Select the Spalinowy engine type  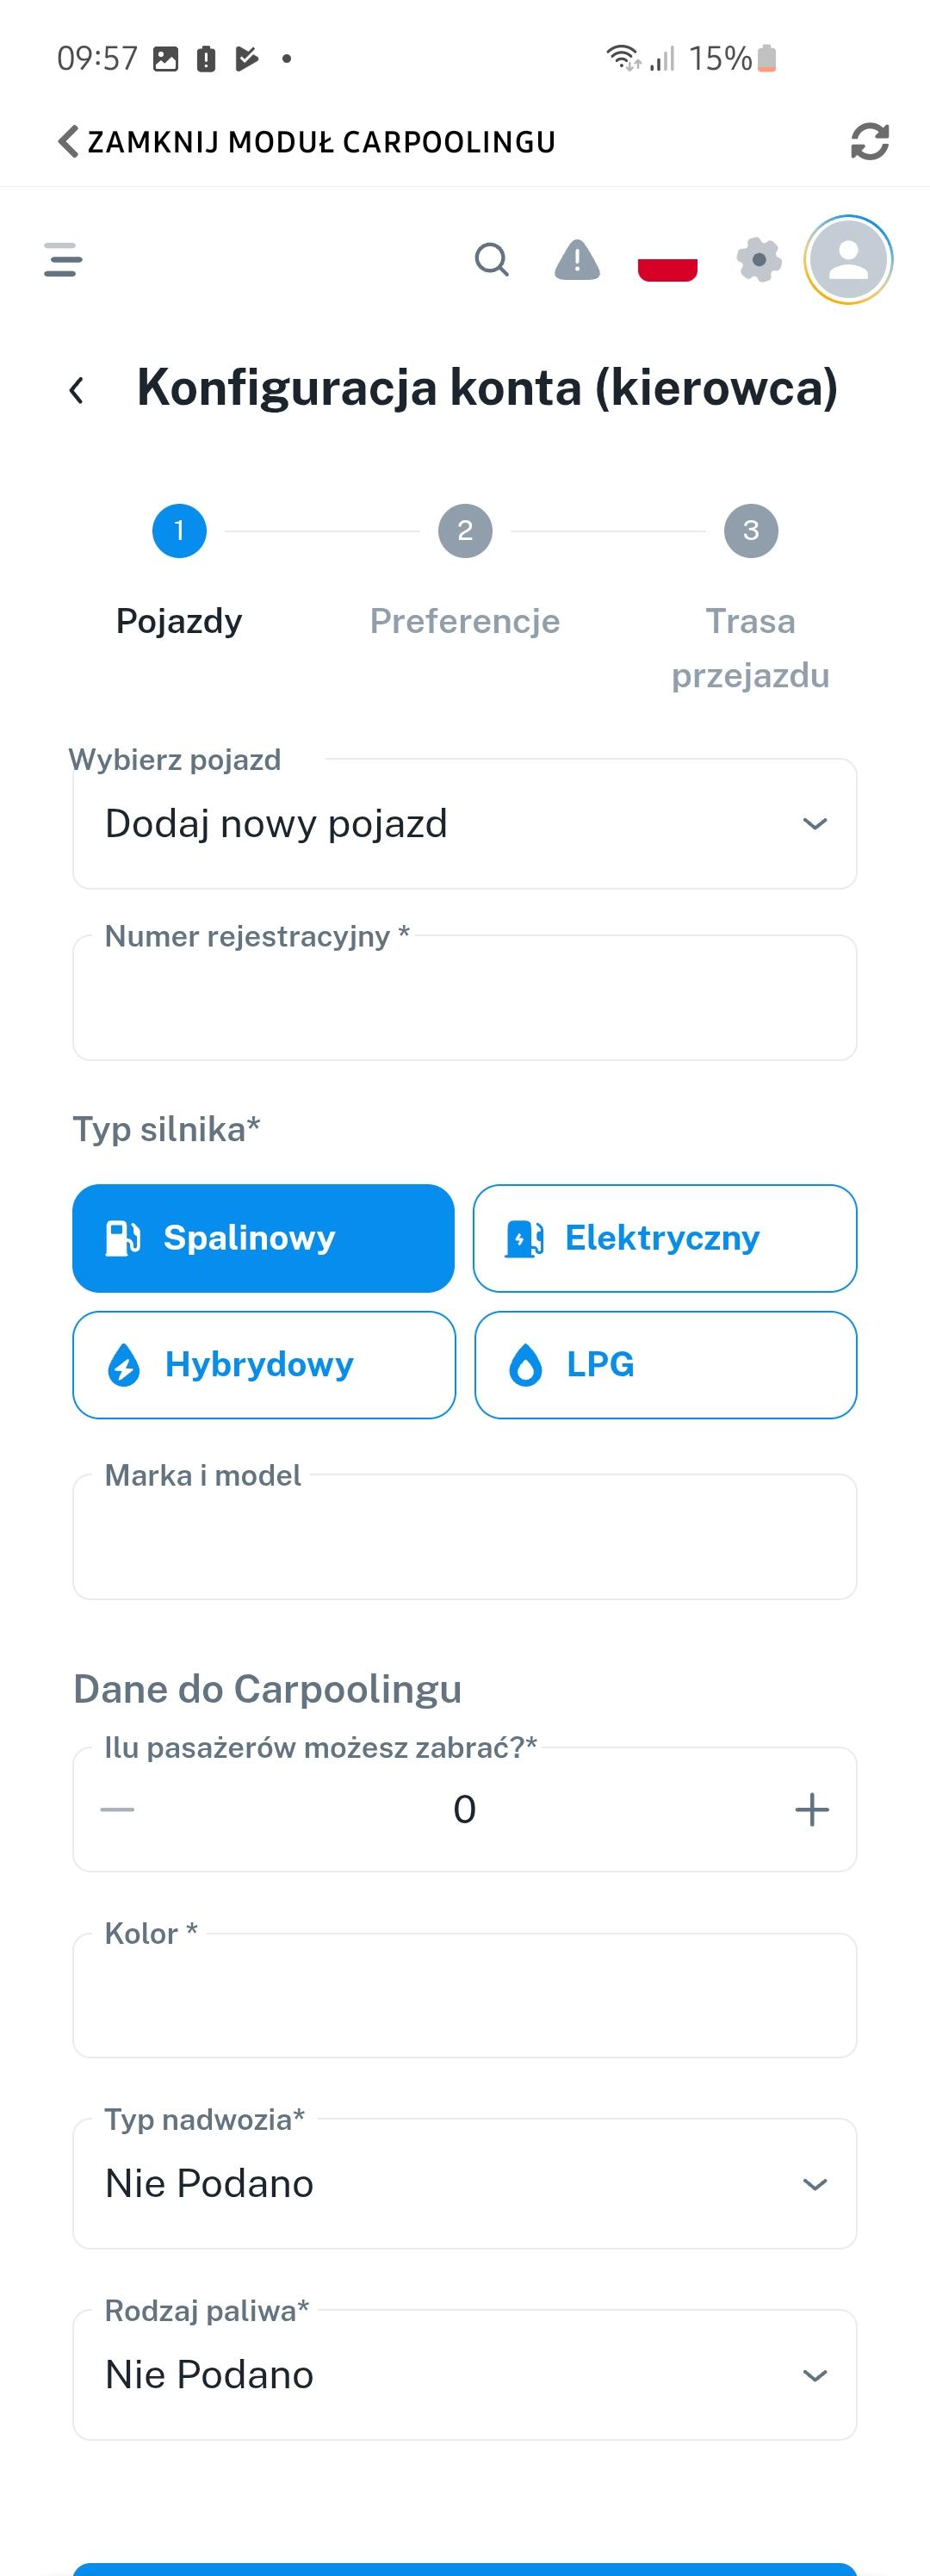click(263, 1238)
